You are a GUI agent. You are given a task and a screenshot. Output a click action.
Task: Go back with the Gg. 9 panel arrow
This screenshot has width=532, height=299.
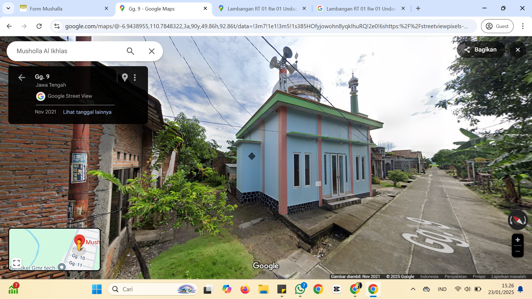coord(22,78)
